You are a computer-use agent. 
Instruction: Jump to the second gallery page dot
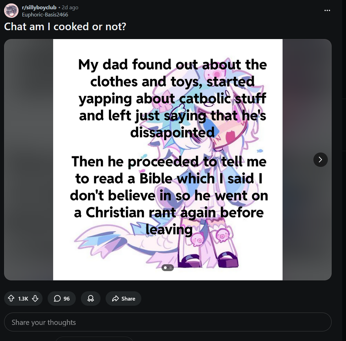tap(170, 267)
